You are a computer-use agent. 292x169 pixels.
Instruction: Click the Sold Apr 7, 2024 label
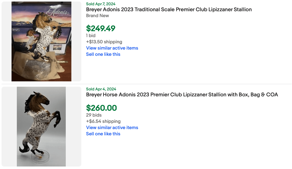(100, 4)
